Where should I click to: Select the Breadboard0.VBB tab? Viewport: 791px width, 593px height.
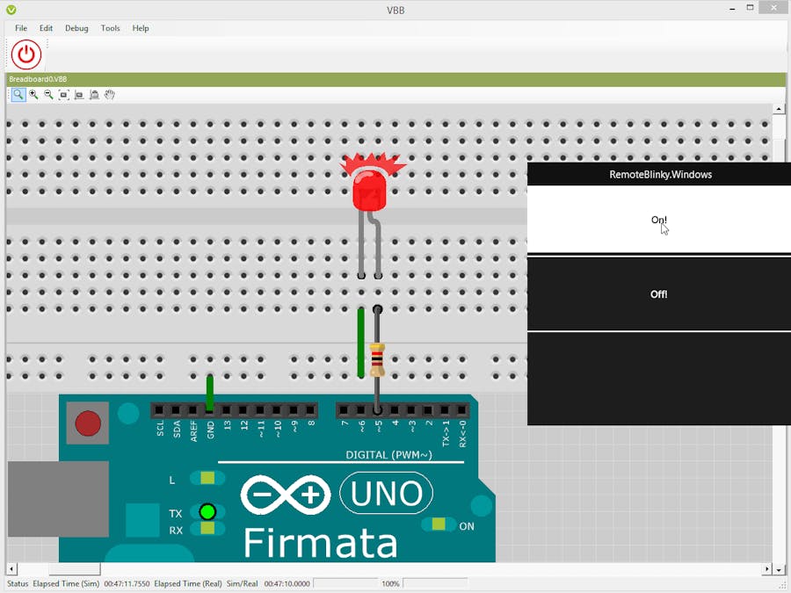coord(38,79)
